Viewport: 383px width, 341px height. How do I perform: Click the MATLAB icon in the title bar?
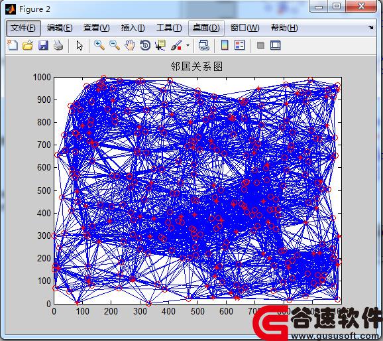11,9
